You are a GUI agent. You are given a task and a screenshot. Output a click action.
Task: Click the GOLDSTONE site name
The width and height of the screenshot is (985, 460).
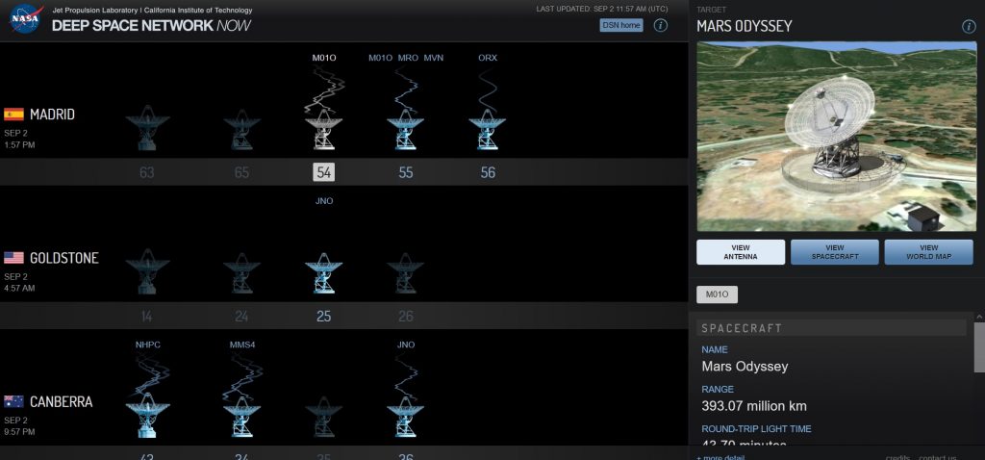(x=64, y=258)
